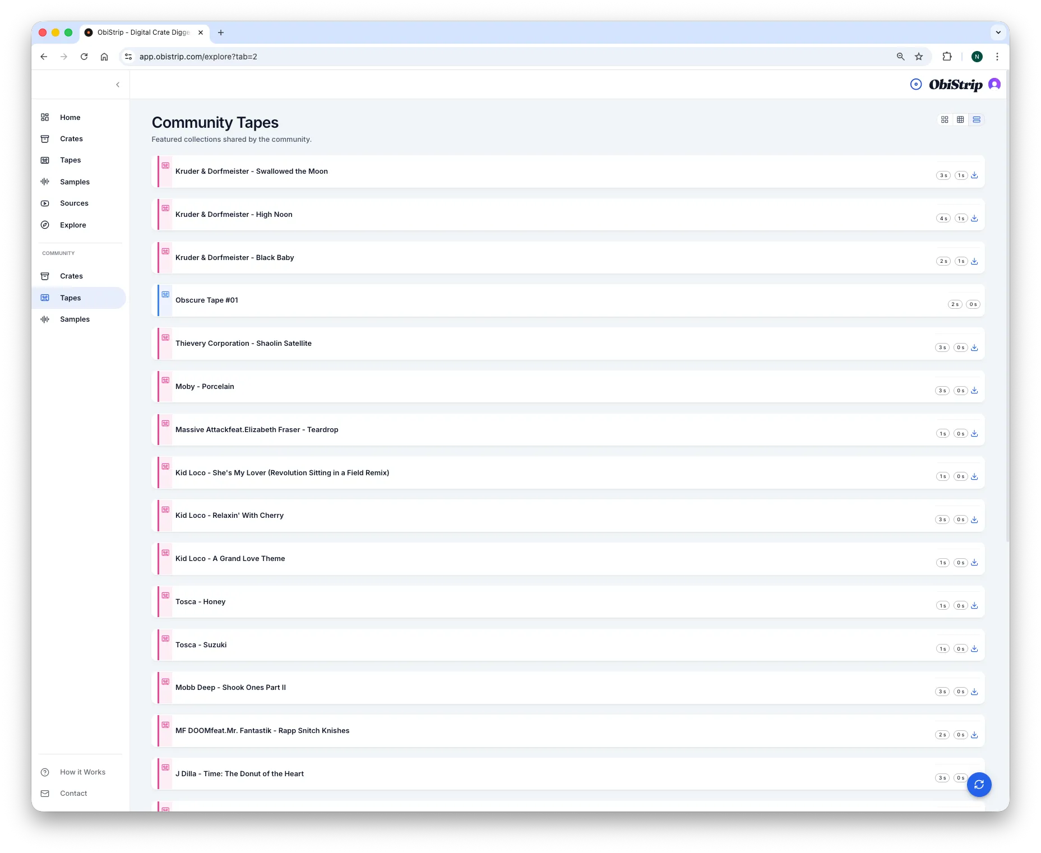Switch to card grid view layout
This screenshot has width=1041, height=853.
coord(945,119)
